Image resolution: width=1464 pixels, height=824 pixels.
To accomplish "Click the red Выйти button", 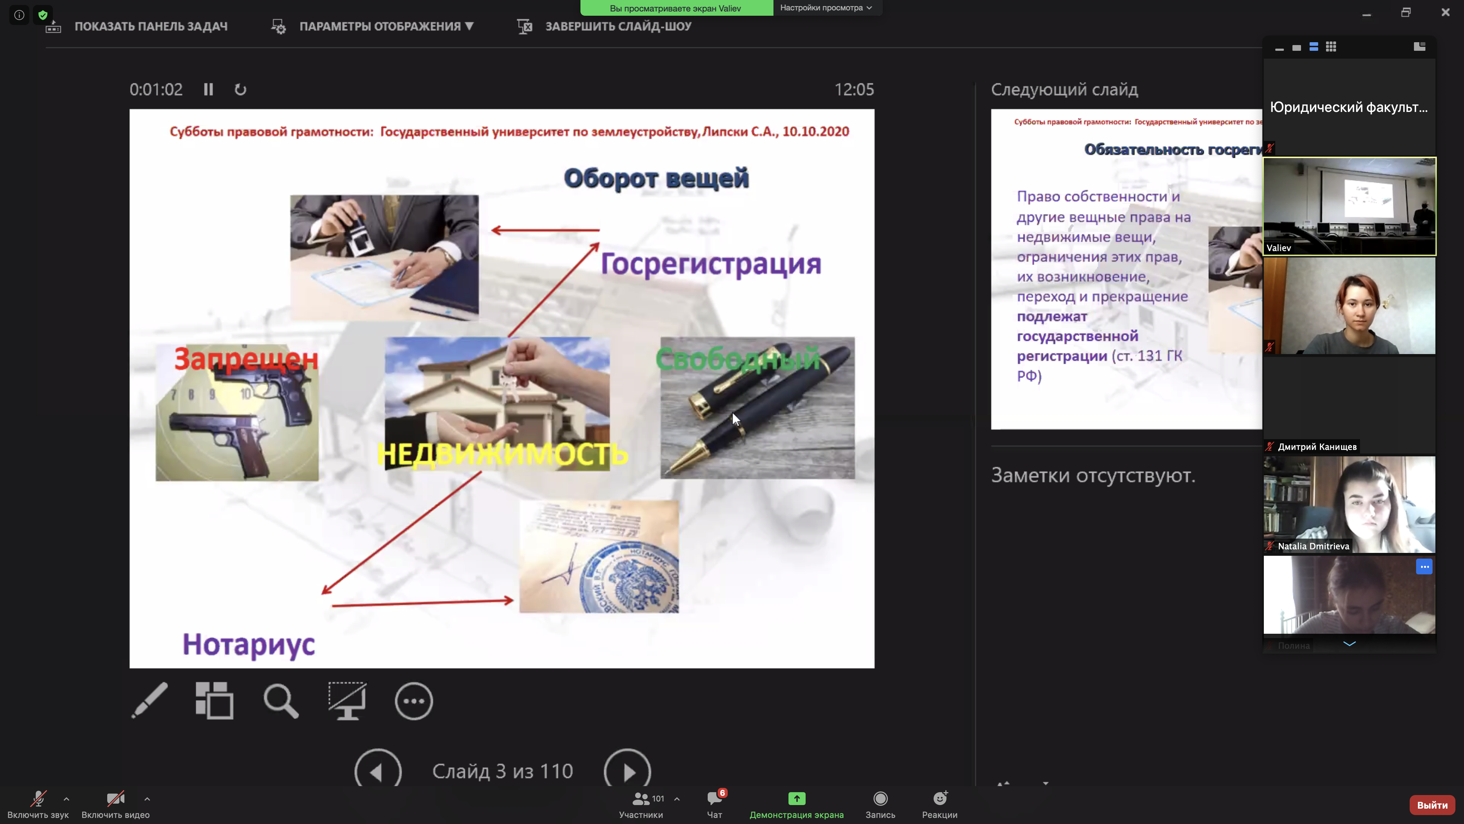I will [x=1432, y=805].
